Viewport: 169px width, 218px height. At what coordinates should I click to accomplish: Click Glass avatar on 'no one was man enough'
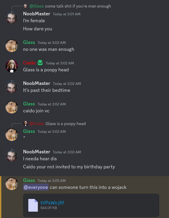click(x=12, y=46)
